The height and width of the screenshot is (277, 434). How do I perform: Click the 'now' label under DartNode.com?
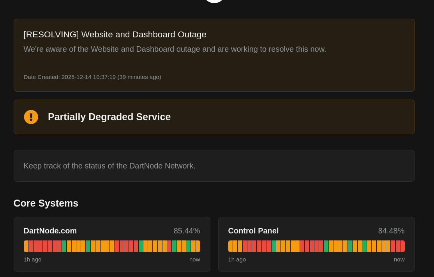click(194, 259)
